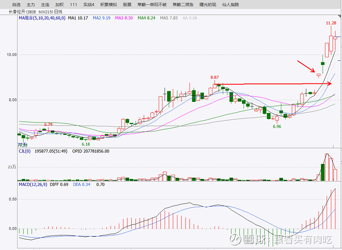
Task: Click the 23万 volume axis label
Action: [12, 167]
